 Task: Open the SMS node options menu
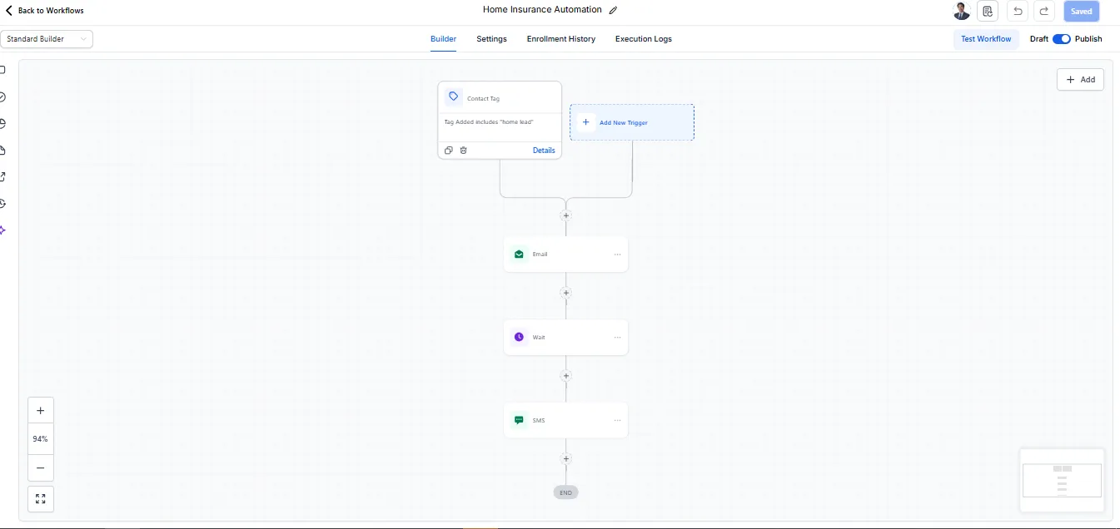coord(617,420)
